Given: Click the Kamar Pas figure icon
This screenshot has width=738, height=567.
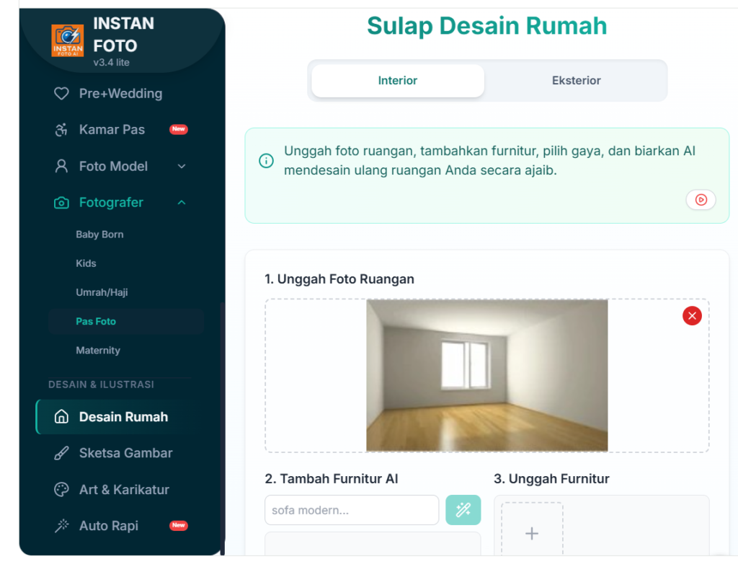Looking at the screenshot, I should 61,130.
